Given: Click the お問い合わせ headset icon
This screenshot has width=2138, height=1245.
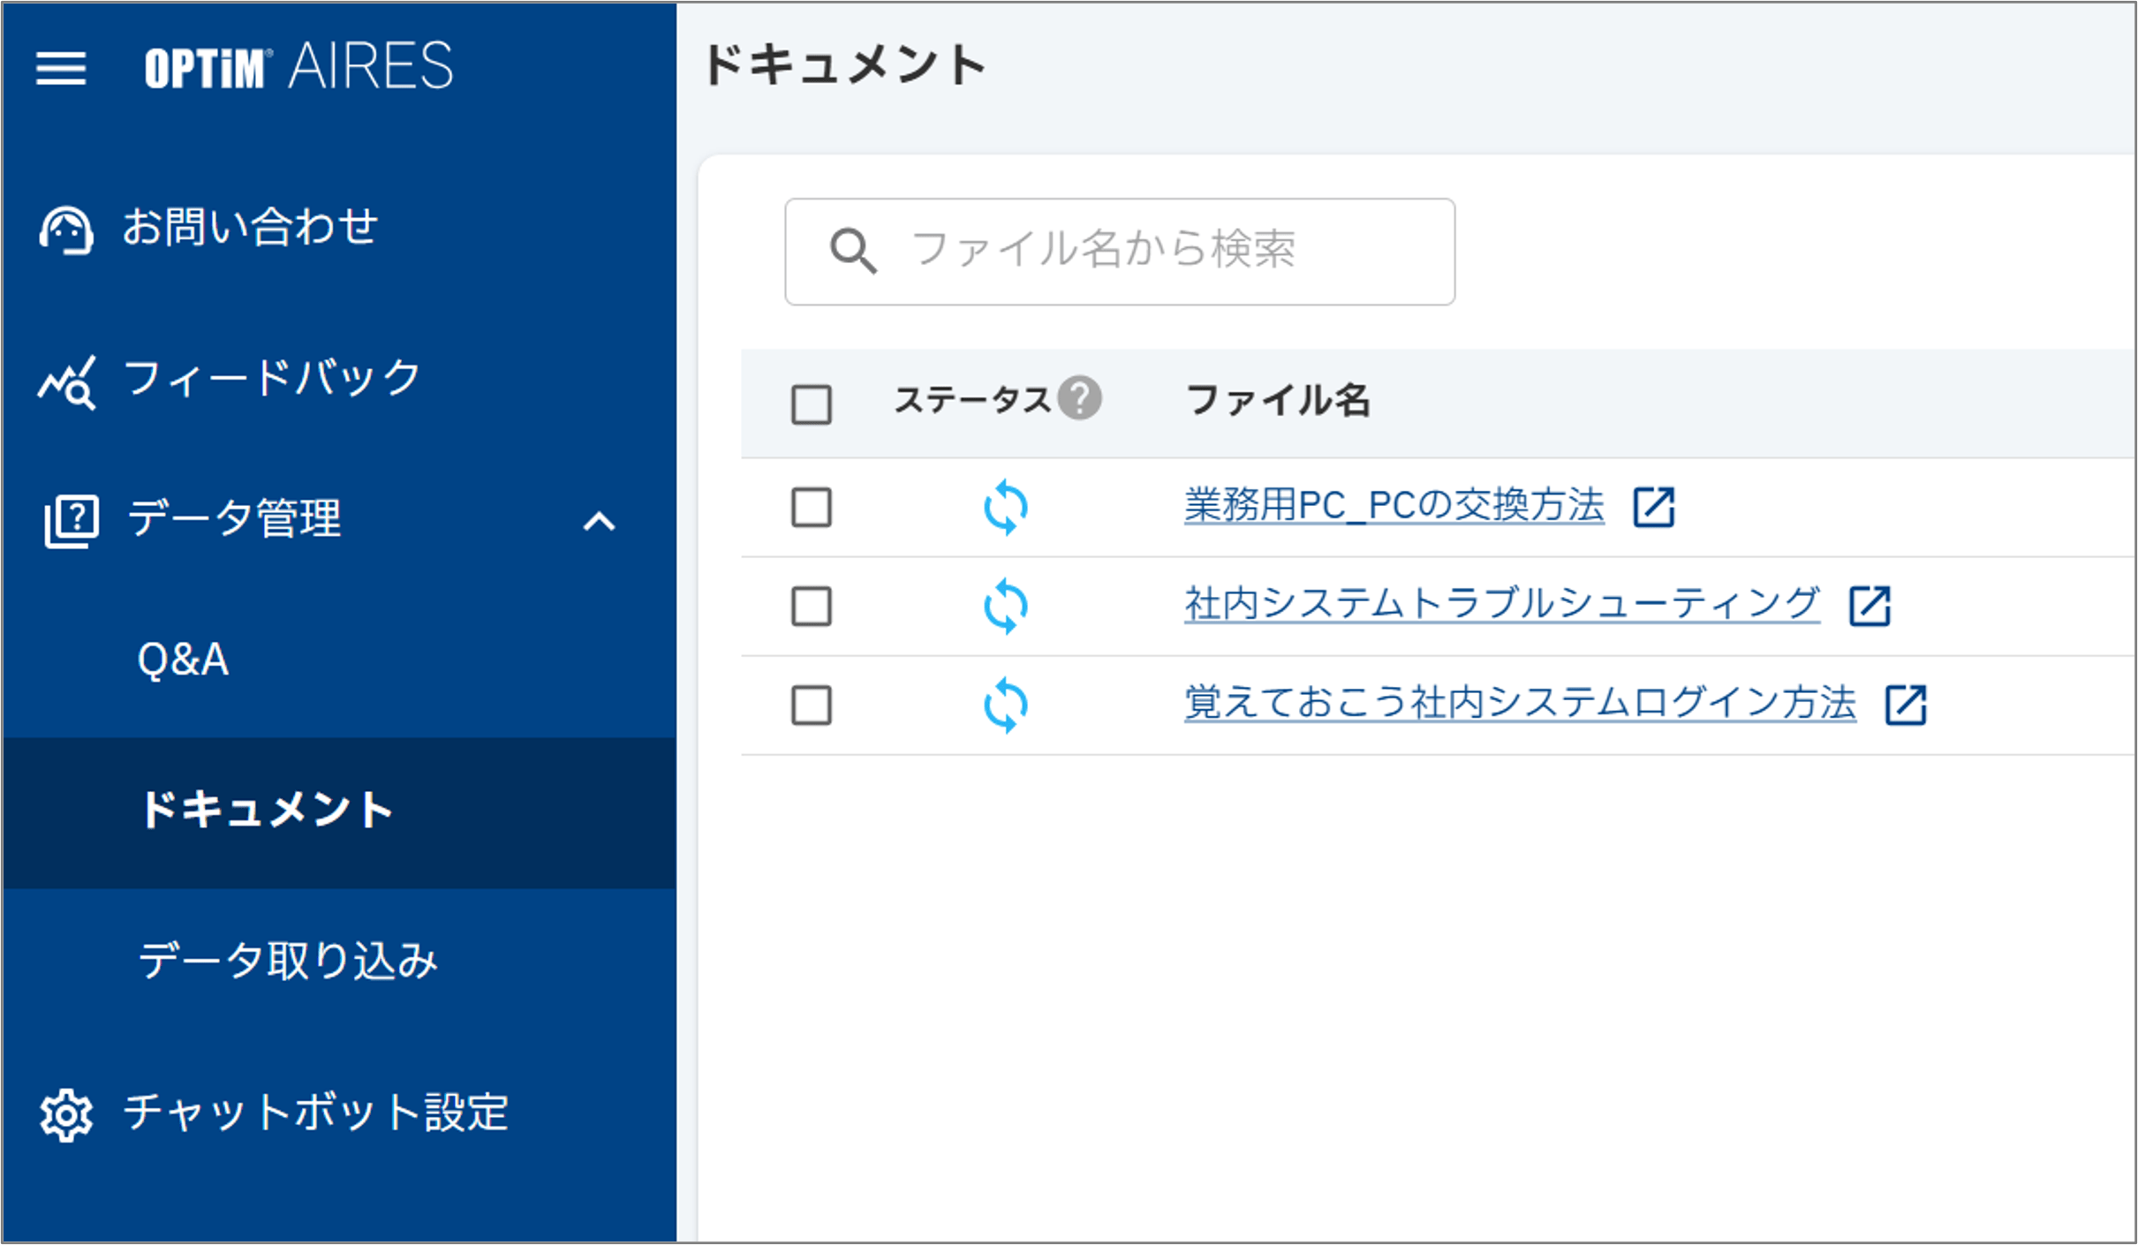Looking at the screenshot, I should (65, 228).
